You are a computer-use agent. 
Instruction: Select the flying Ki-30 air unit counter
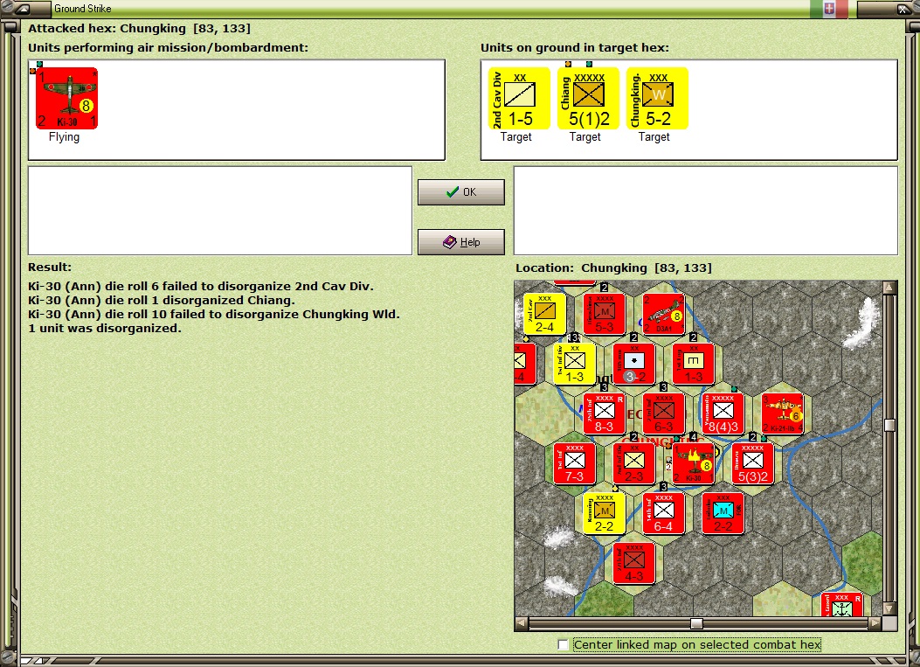pyautogui.click(x=67, y=98)
